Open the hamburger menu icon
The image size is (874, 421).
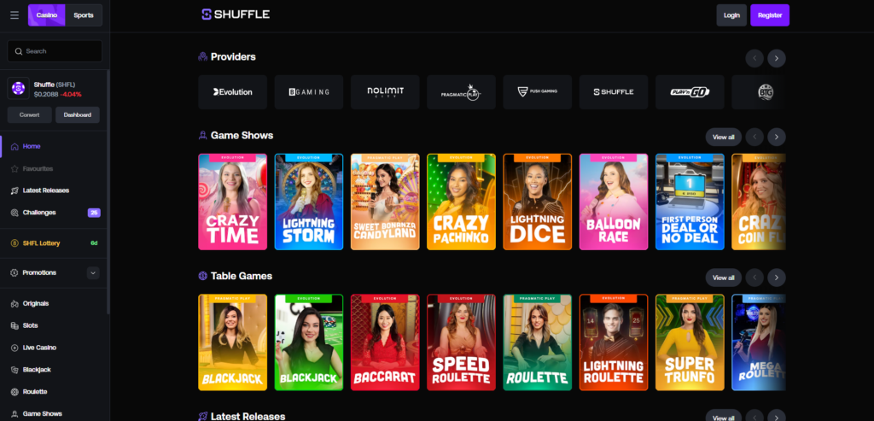15,15
